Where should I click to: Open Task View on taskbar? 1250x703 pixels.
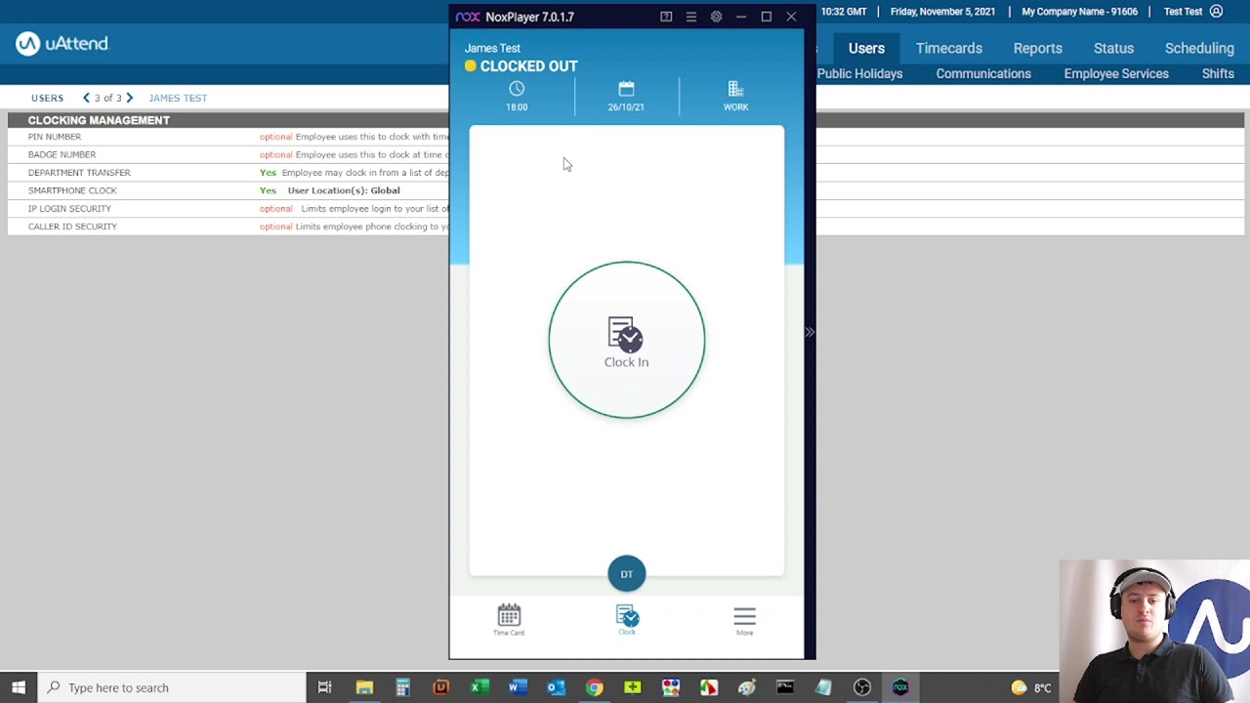pos(324,687)
